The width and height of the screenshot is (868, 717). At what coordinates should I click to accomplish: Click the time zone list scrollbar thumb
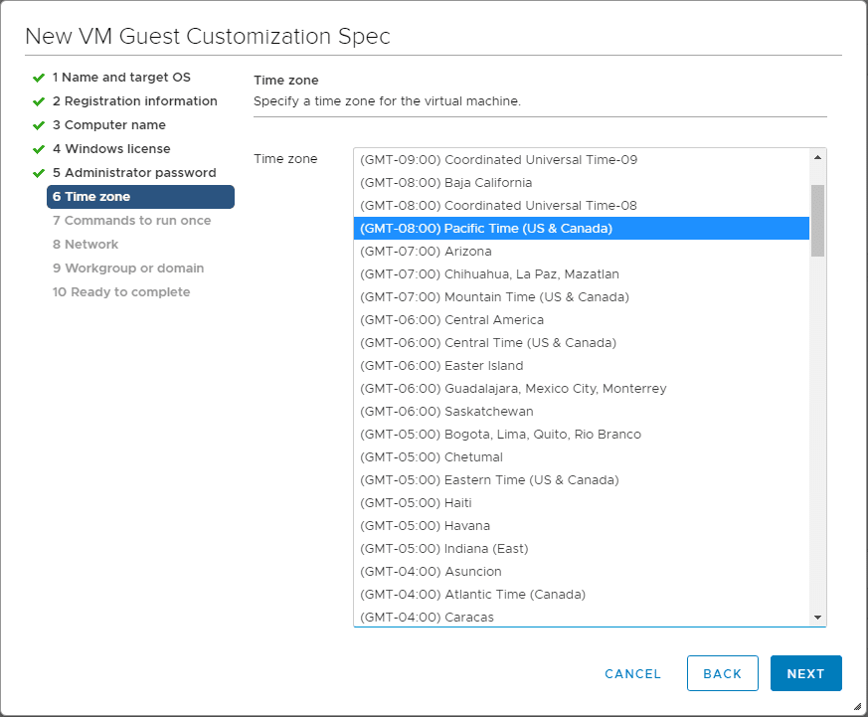tap(817, 221)
